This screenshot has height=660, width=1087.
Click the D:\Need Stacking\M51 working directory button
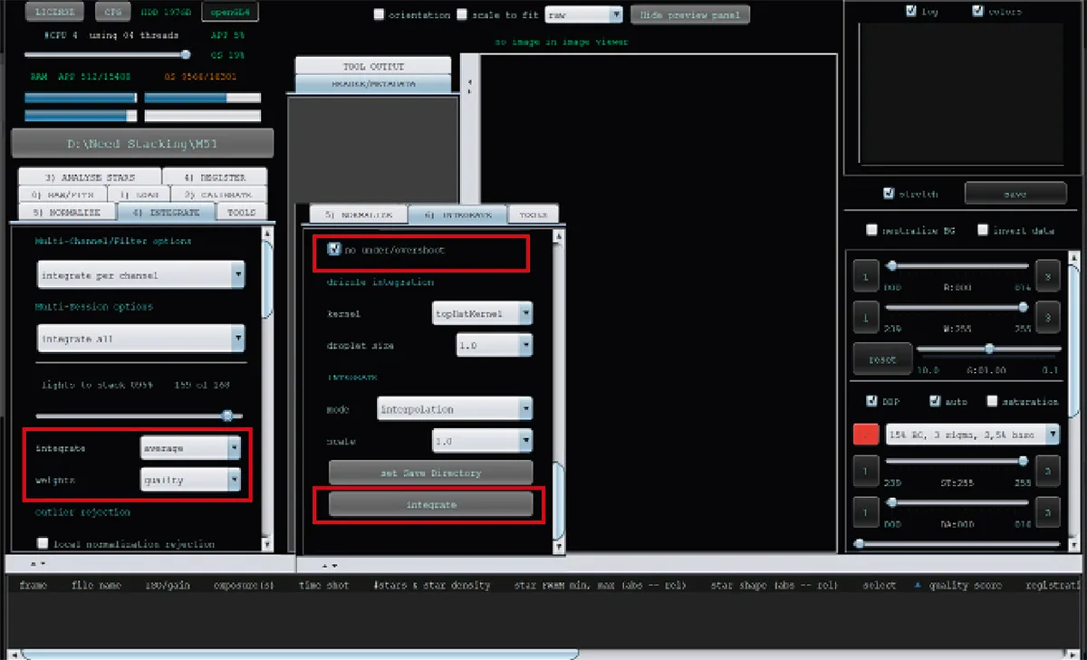point(142,144)
